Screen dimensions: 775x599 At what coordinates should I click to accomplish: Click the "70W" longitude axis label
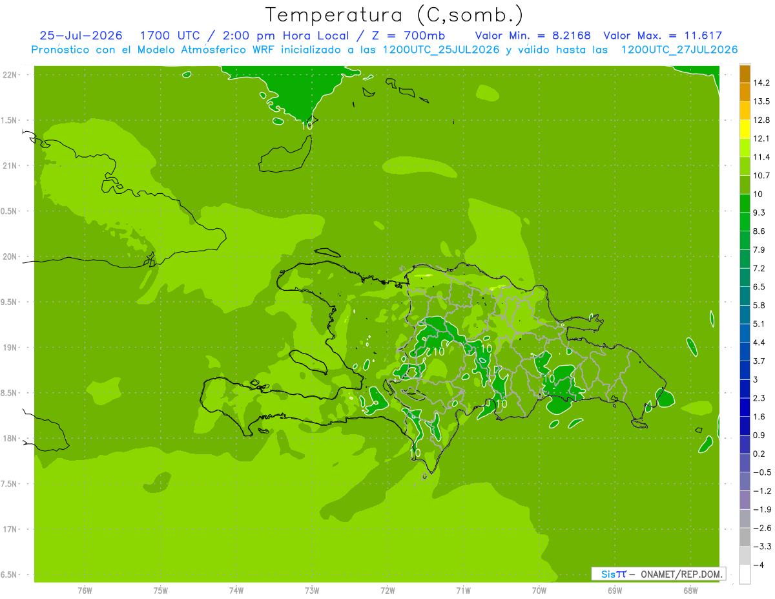(x=539, y=591)
